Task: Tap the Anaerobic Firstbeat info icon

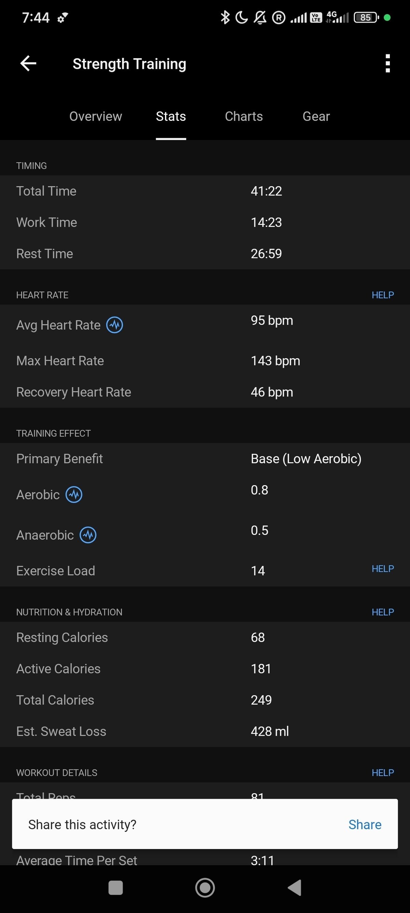Action: [x=88, y=535]
